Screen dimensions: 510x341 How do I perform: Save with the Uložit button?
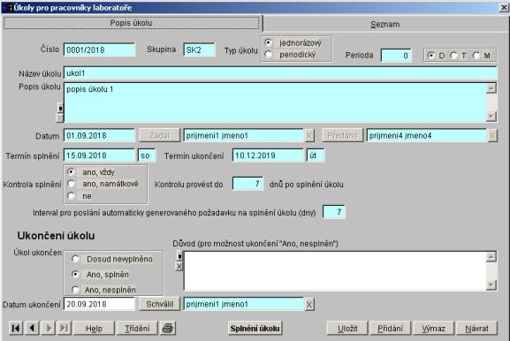[347, 329]
